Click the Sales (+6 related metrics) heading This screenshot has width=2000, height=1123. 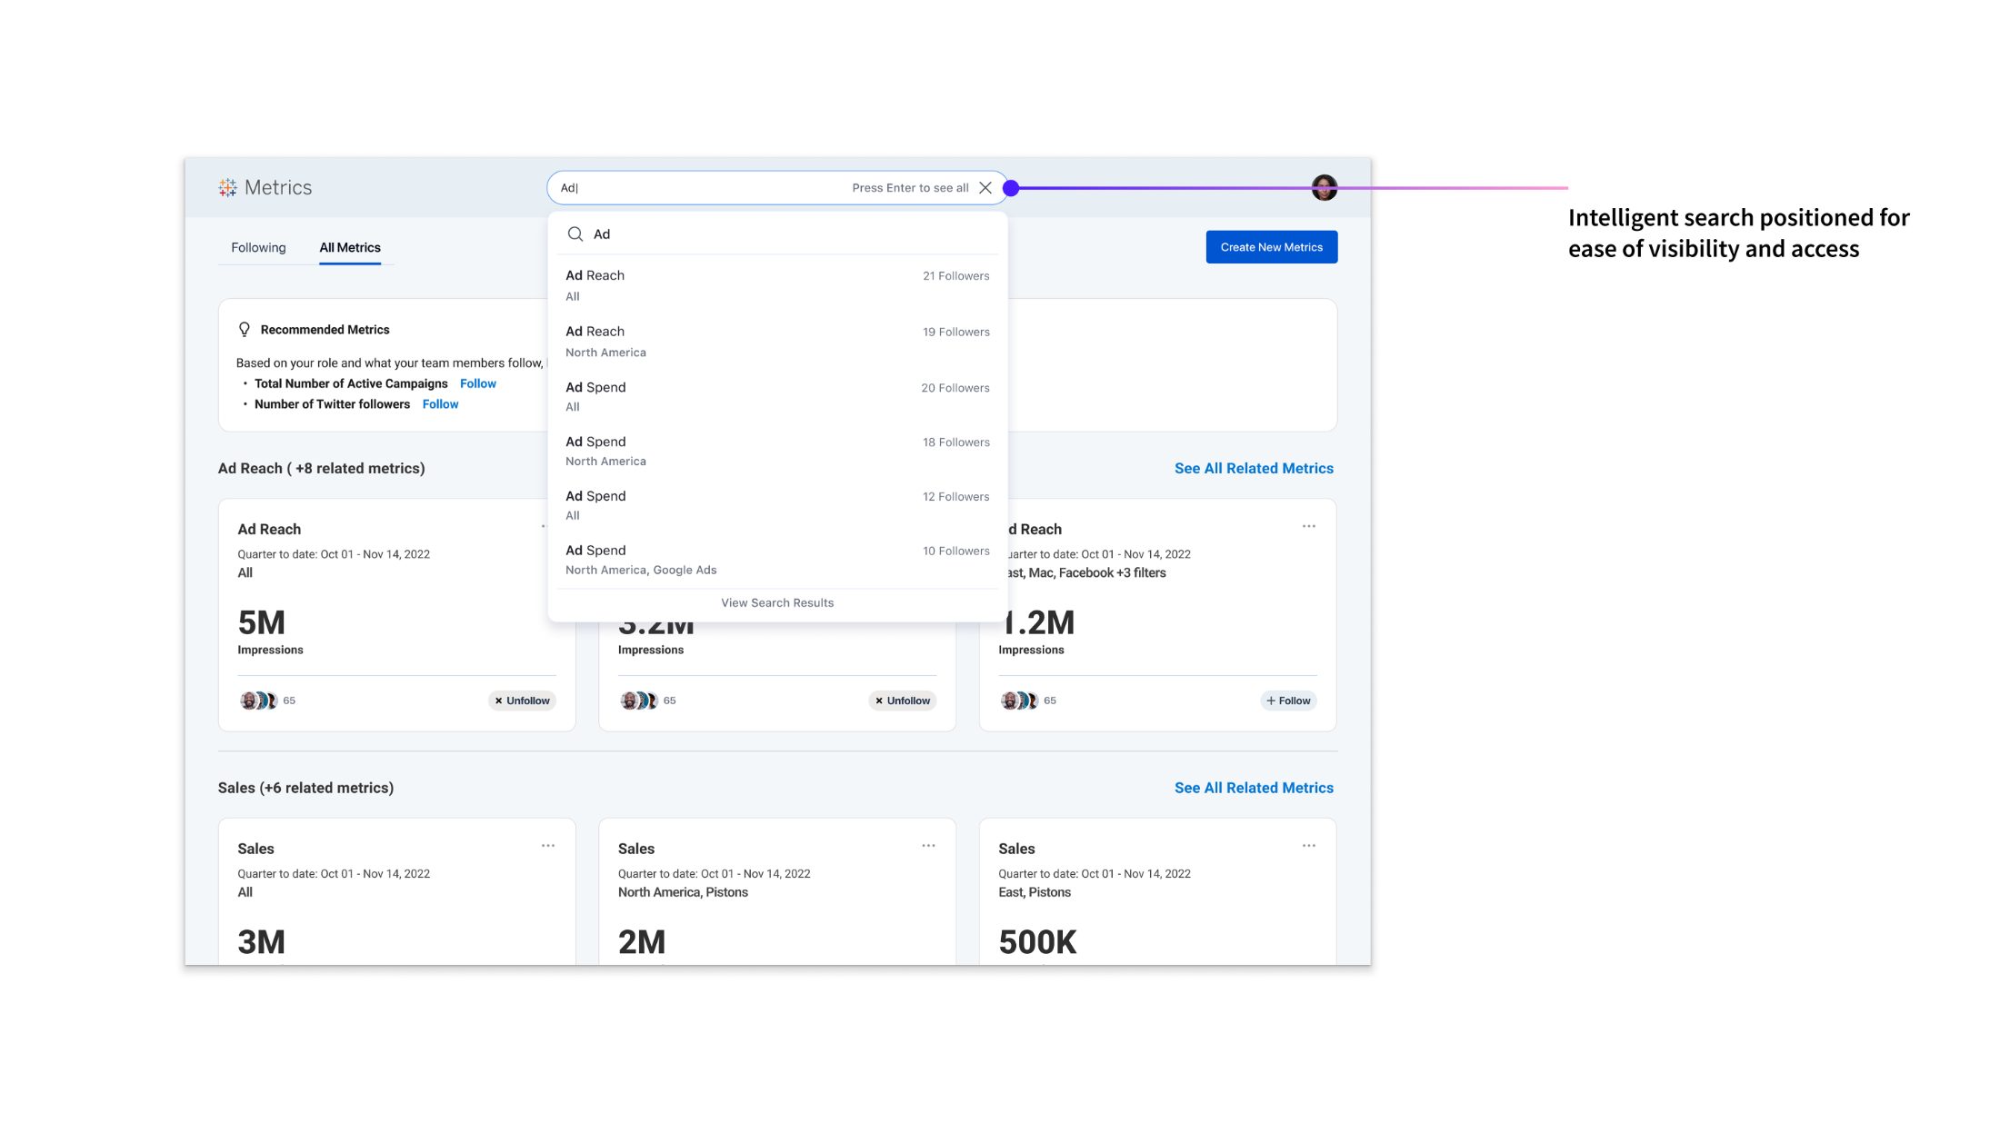click(305, 789)
